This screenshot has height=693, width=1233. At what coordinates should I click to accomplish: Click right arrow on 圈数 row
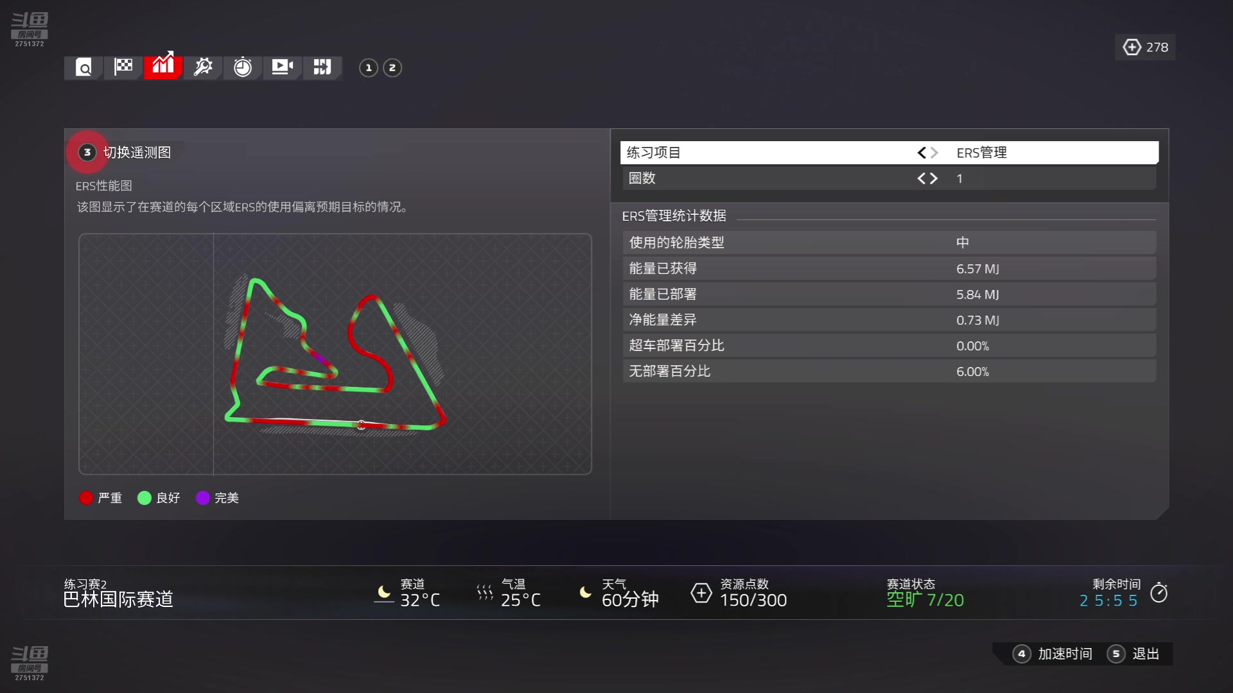934,178
